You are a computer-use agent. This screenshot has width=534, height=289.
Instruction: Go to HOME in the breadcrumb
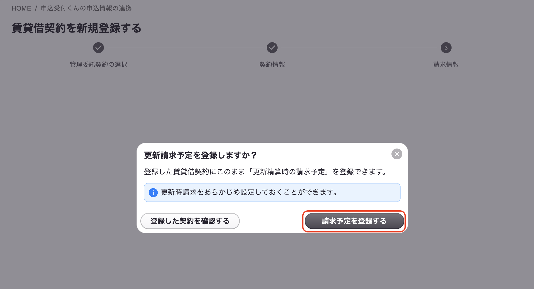[x=21, y=8]
